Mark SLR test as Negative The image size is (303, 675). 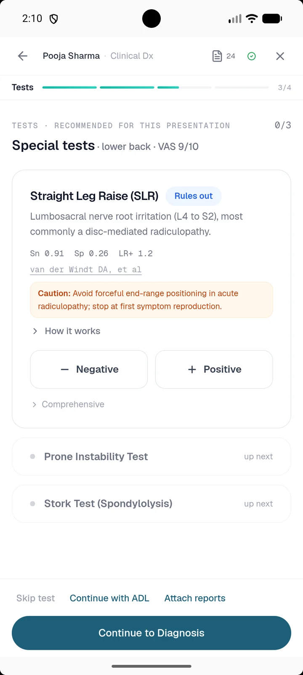89,370
